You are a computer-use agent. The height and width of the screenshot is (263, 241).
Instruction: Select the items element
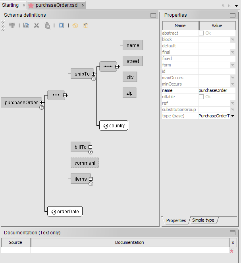click(81, 179)
